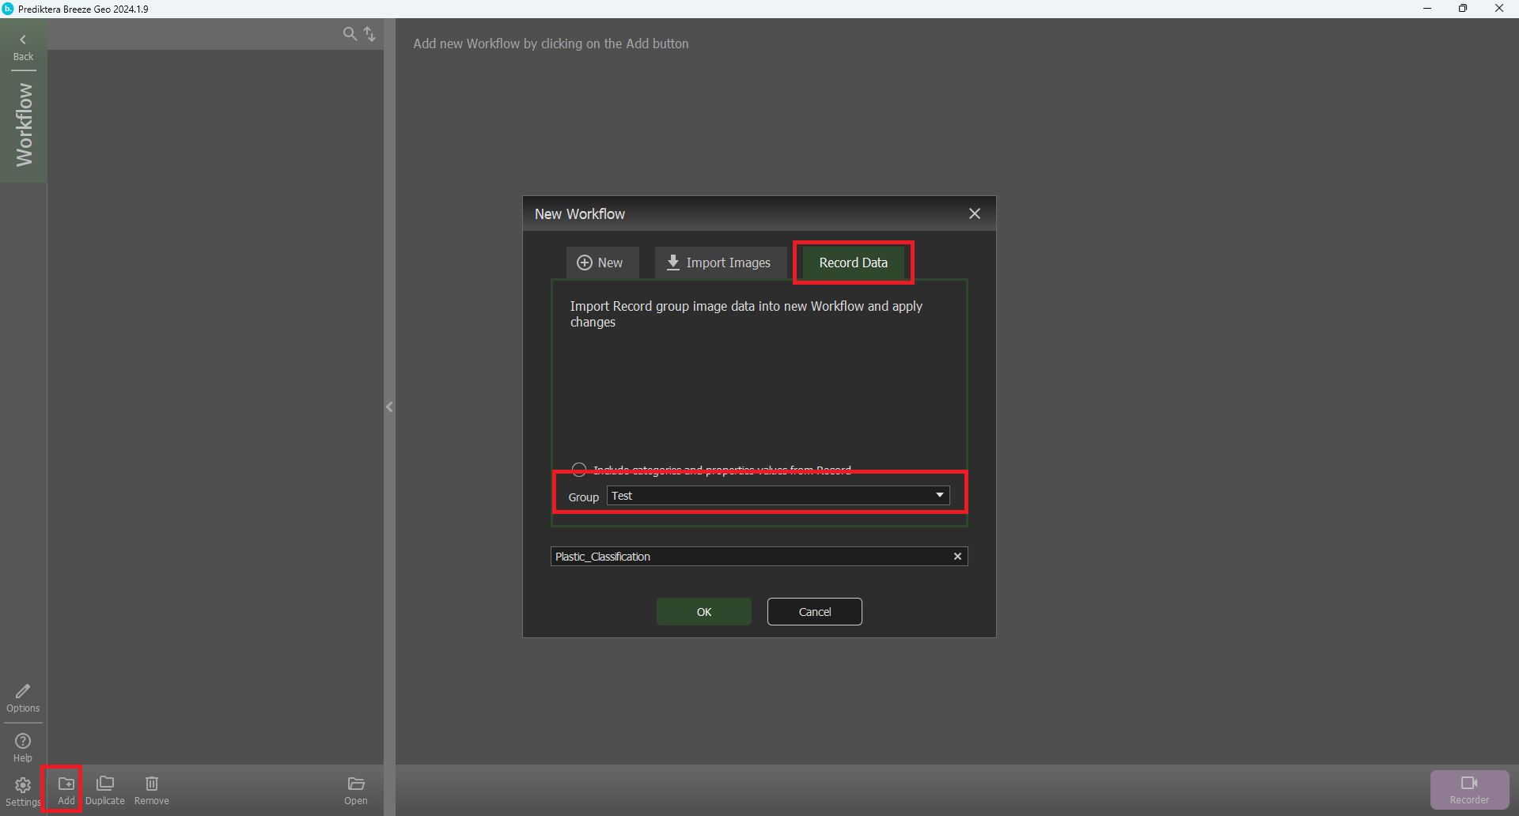Open the search magnifier in workflow list
The width and height of the screenshot is (1519, 816).
350,33
